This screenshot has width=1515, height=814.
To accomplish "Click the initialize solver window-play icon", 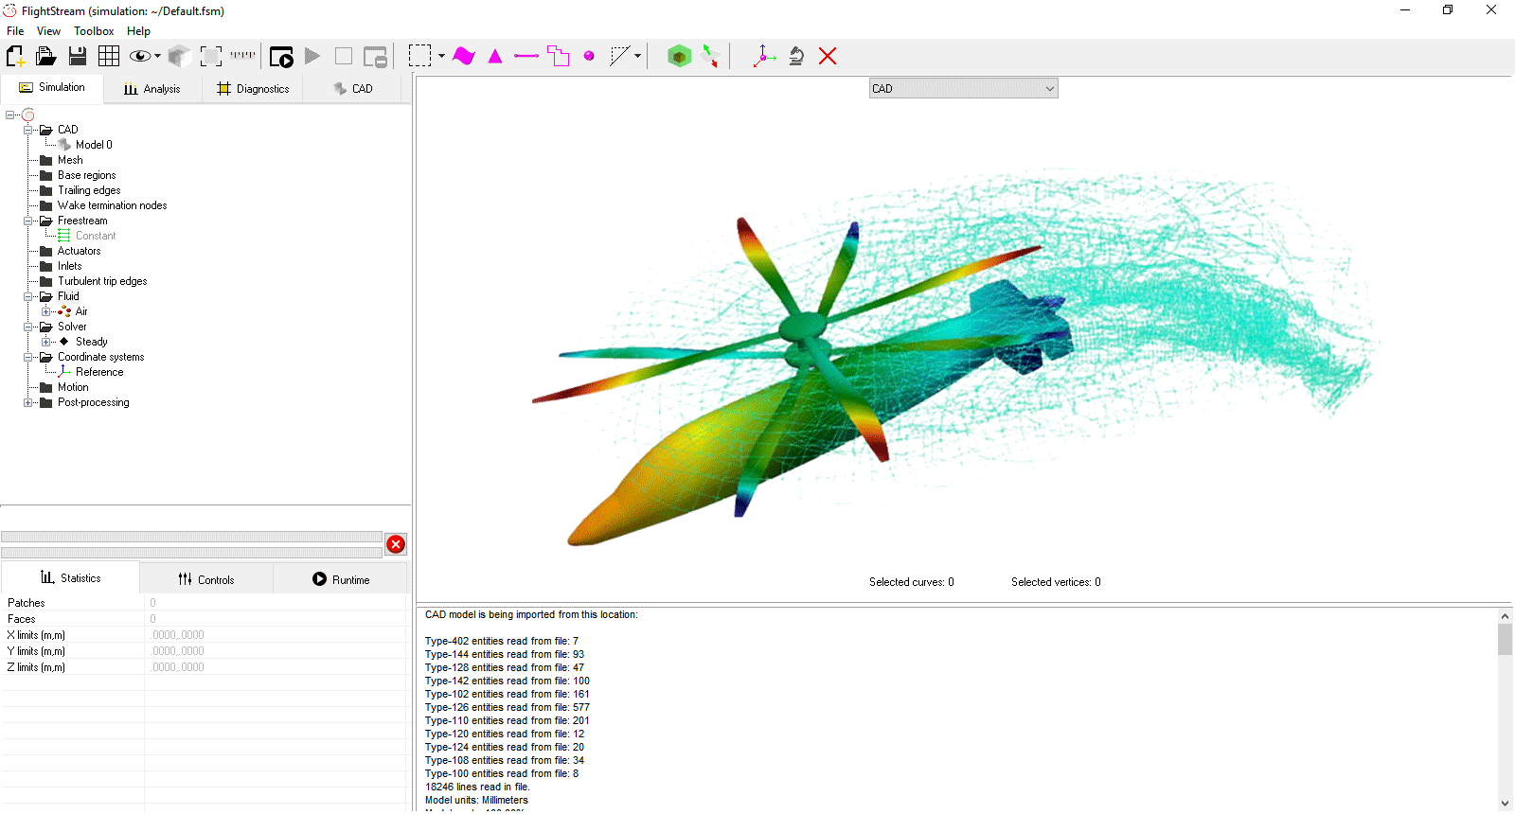I will coord(281,57).
